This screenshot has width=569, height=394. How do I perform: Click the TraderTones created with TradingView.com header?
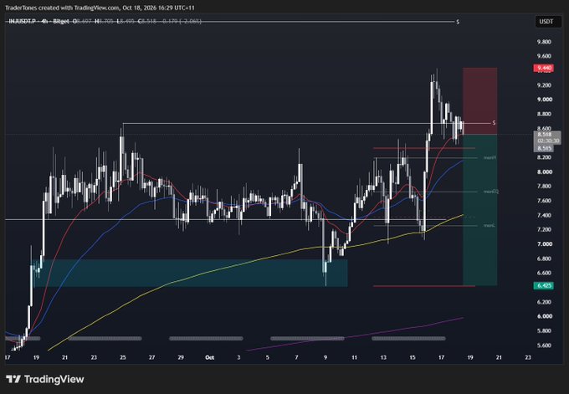tap(100, 8)
